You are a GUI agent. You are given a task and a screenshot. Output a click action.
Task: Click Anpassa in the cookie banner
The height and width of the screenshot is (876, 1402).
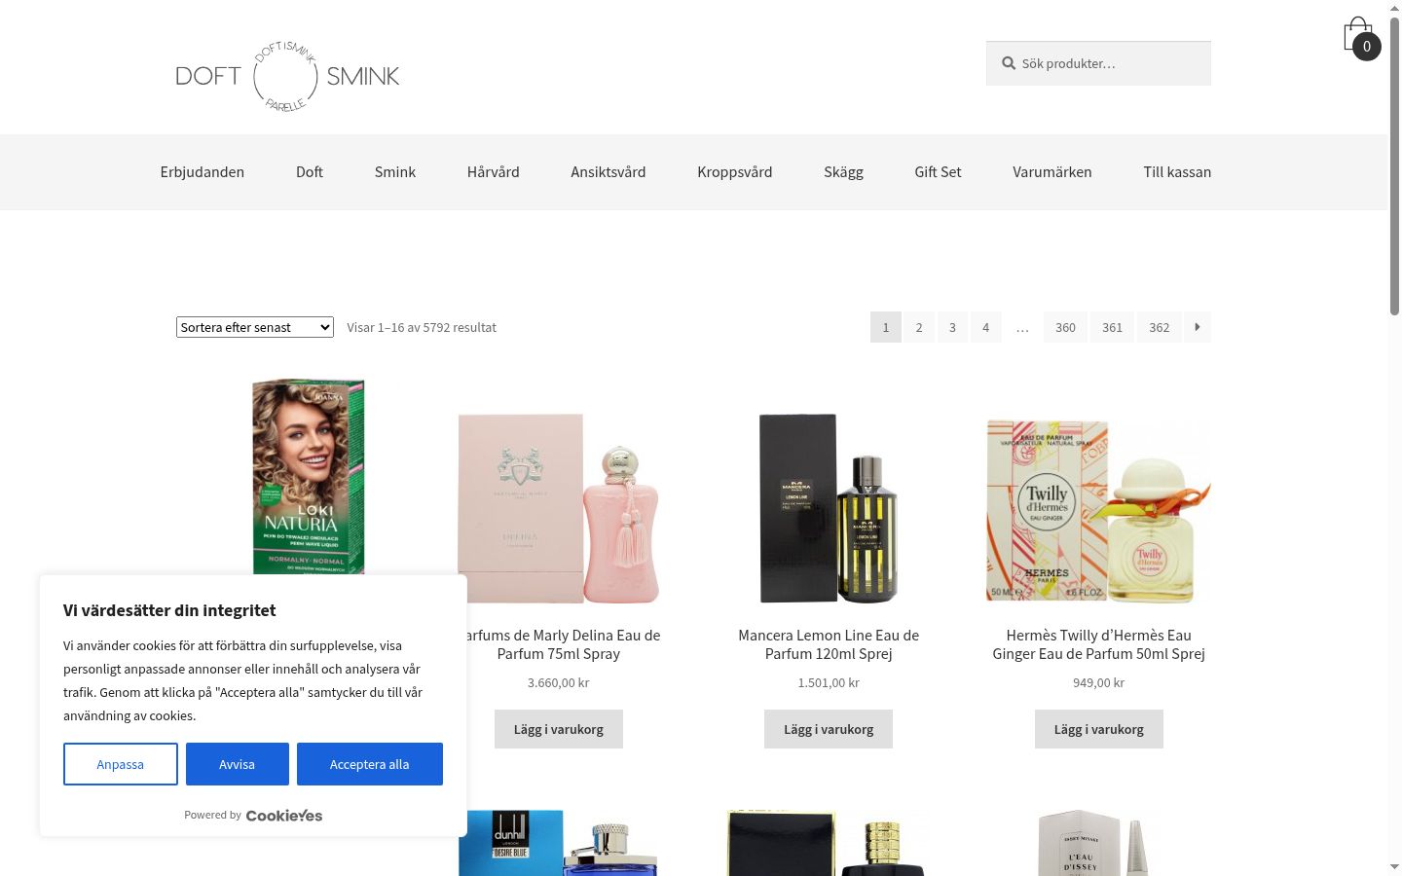tap(121, 764)
